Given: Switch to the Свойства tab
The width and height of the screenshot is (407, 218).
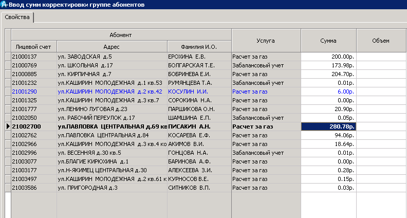Looking at the screenshot, I should (17, 17).
